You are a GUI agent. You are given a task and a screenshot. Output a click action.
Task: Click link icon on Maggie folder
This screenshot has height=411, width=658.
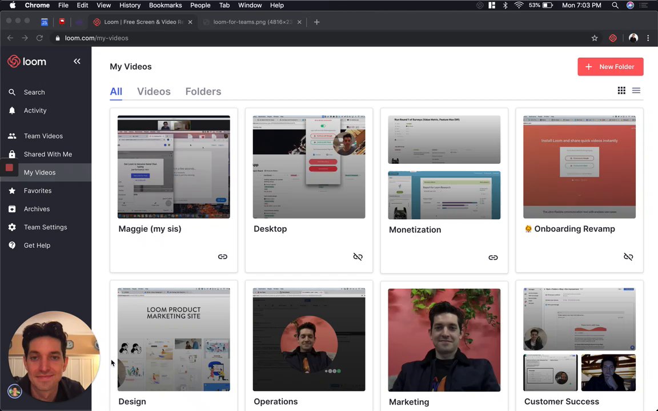[222, 257]
